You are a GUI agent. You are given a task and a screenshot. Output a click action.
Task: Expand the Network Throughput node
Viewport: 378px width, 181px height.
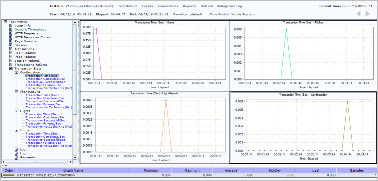(x=11, y=29)
